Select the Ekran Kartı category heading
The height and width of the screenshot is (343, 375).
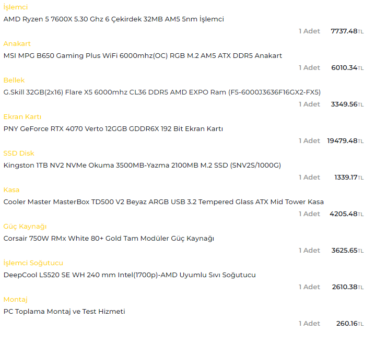pyautogui.click(x=22, y=117)
